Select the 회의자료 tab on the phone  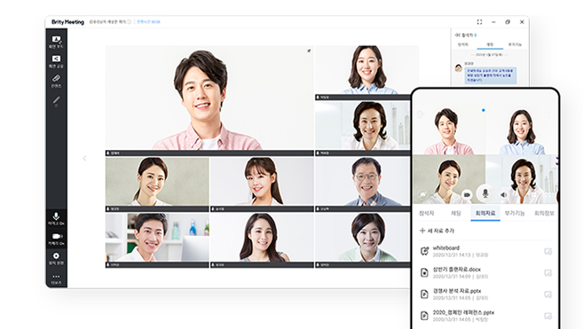click(x=485, y=213)
